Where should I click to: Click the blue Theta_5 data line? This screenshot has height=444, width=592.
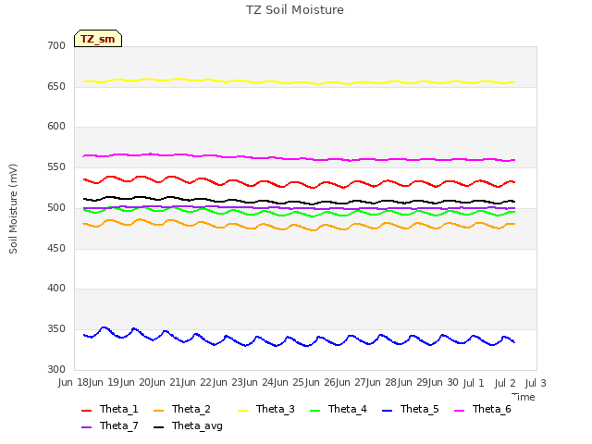[x=299, y=343]
